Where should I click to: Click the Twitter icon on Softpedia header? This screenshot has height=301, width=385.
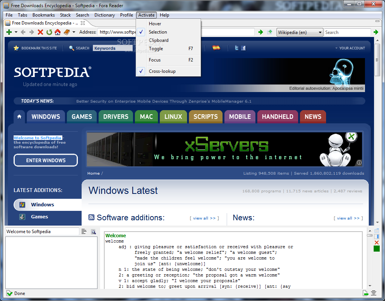pos(237,48)
